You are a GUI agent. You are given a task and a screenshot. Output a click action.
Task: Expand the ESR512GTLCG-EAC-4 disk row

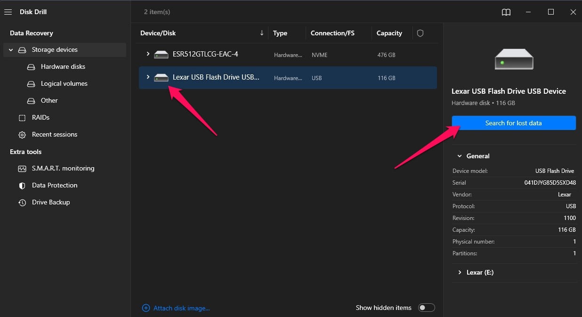[148, 54]
